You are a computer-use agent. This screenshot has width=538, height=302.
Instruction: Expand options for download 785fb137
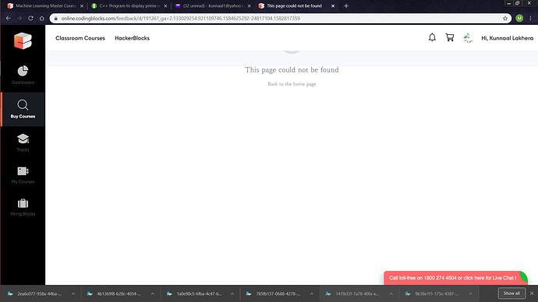(312, 293)
